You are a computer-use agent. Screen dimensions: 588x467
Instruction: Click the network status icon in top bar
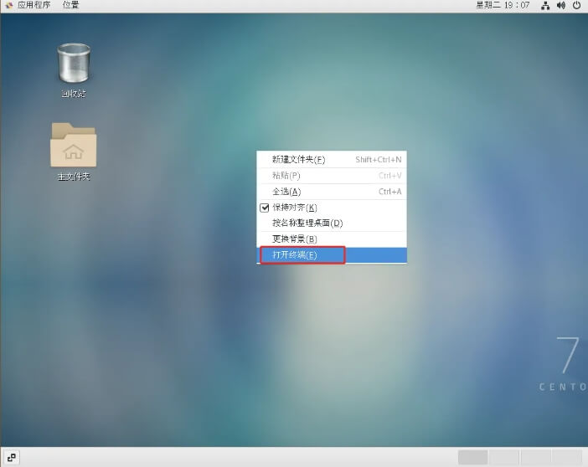coord(545,5)
